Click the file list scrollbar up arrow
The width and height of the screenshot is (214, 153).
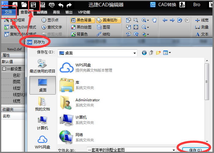pos(207,61)
